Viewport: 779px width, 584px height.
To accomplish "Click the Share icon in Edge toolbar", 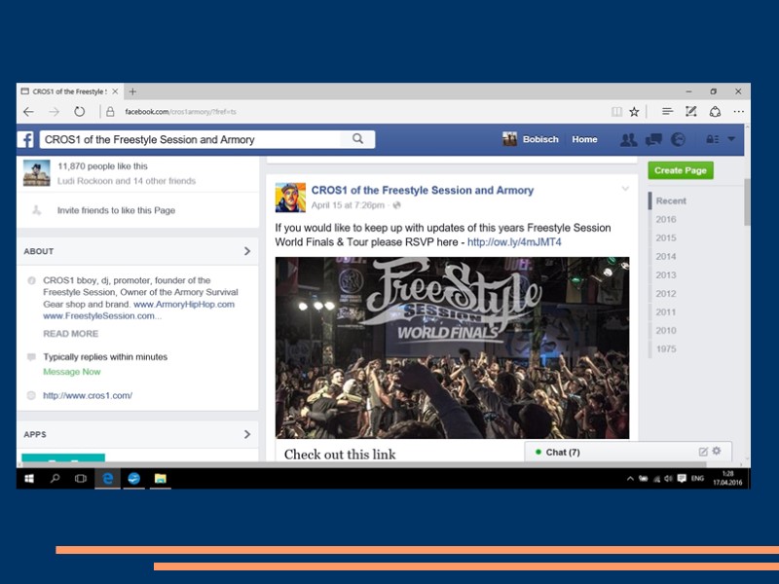I will [715, 112].
